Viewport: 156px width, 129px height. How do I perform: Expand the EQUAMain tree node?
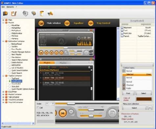(3, 92)
